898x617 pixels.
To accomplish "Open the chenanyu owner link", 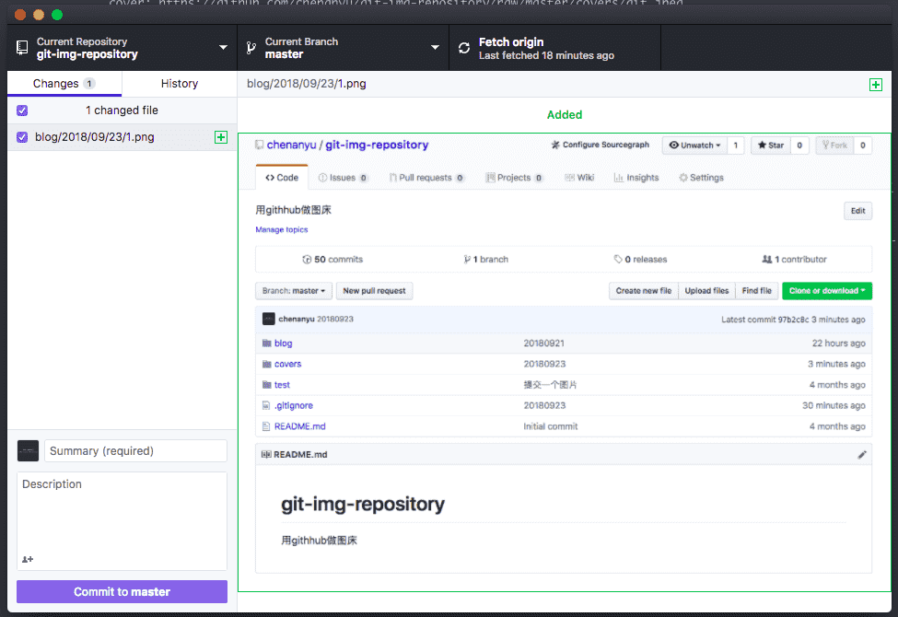I will (x=292, y=145).
